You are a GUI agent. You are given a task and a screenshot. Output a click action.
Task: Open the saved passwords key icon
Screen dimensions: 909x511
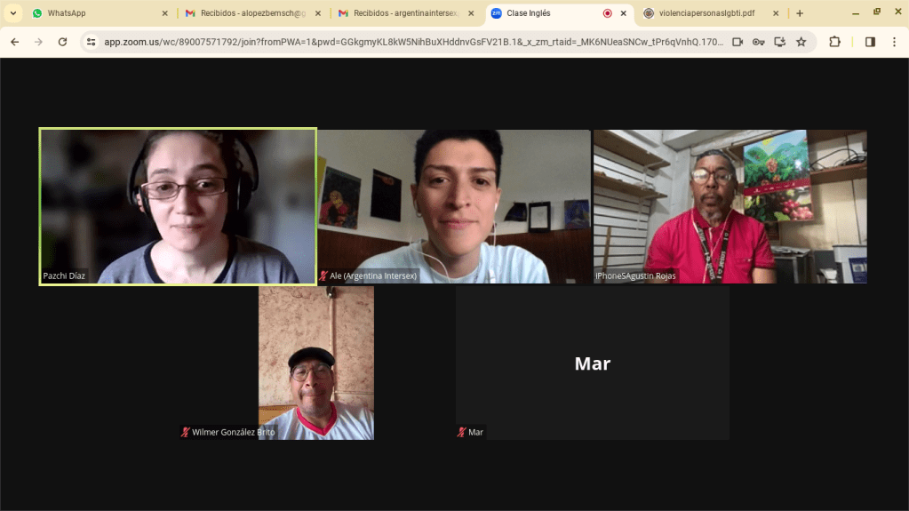[758, 42]
